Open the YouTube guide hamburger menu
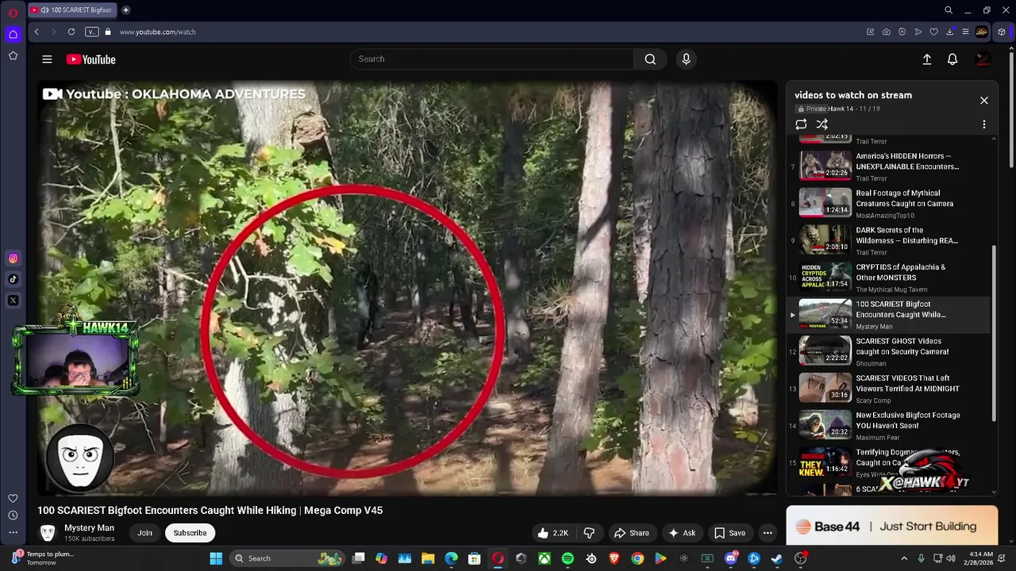Screen dimensions: 1016x571 tap(47, 59)
